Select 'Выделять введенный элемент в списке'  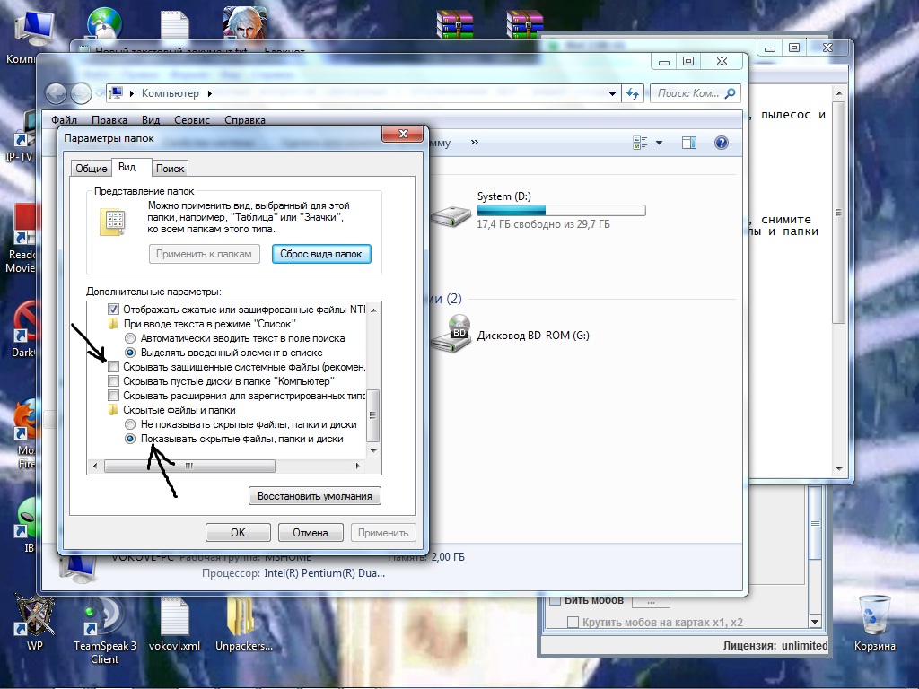coord(130,353)
